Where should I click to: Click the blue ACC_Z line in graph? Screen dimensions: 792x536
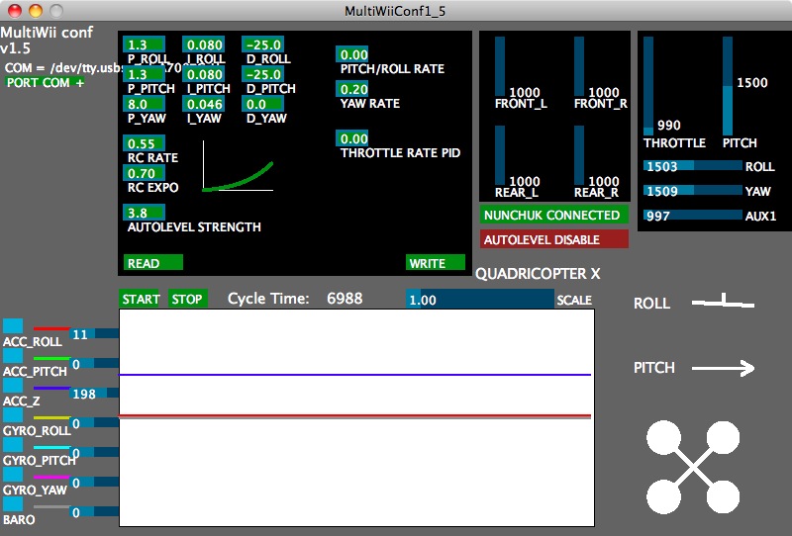click(x=354, y=375)
